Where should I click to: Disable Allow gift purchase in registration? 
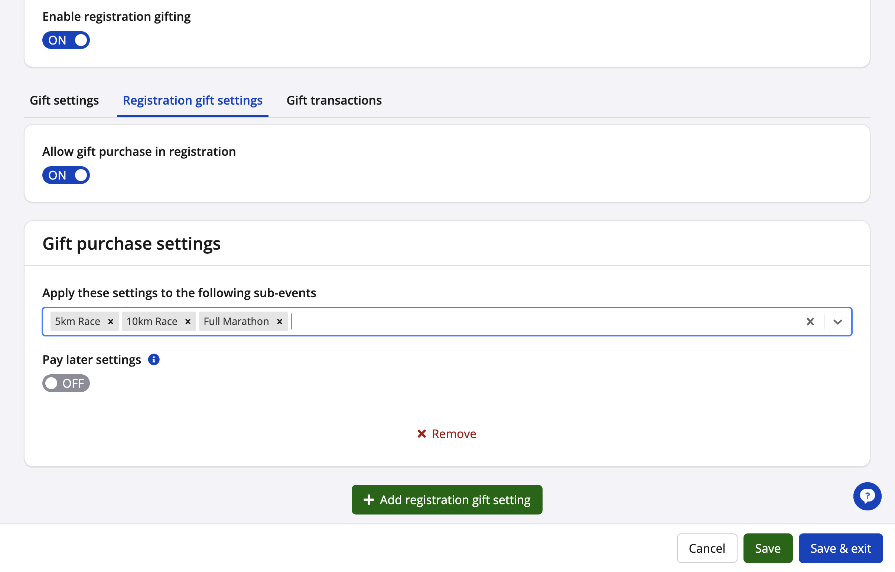point(66,175)
